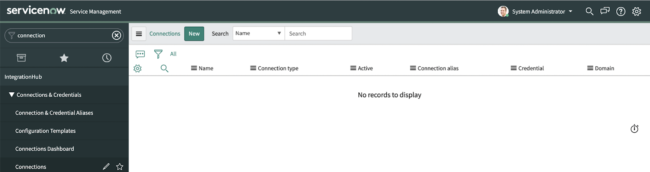Create a New connection record
The height and width of the screenshot is (172, 650).
(194, 34)
